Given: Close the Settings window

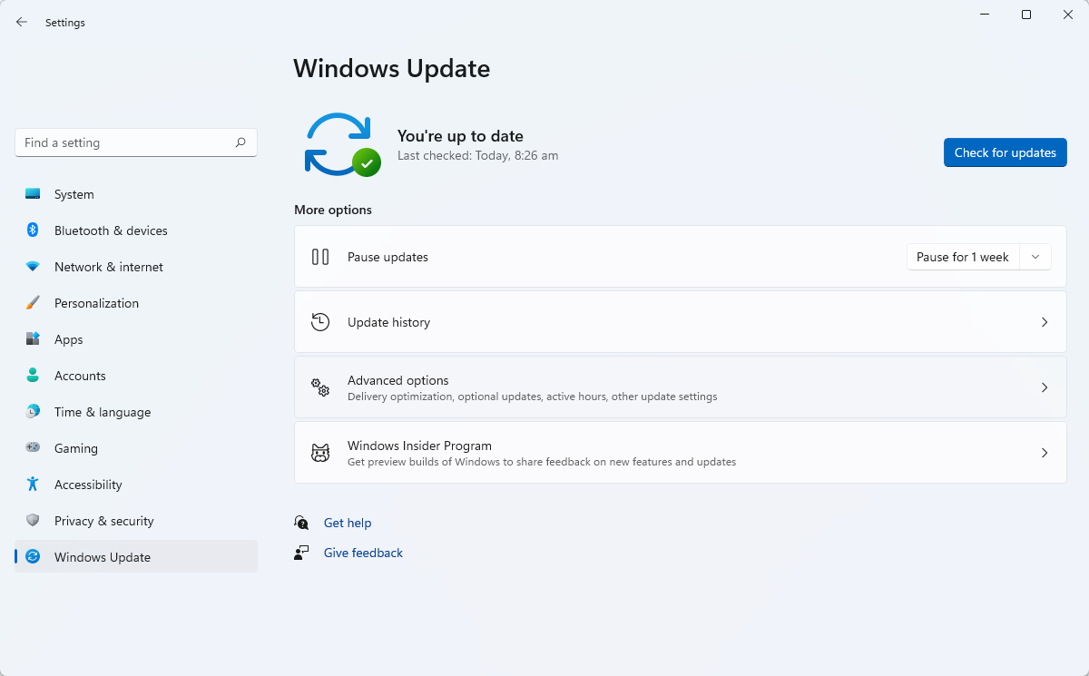Looking at the screenshot, I should pos(1068,15).
